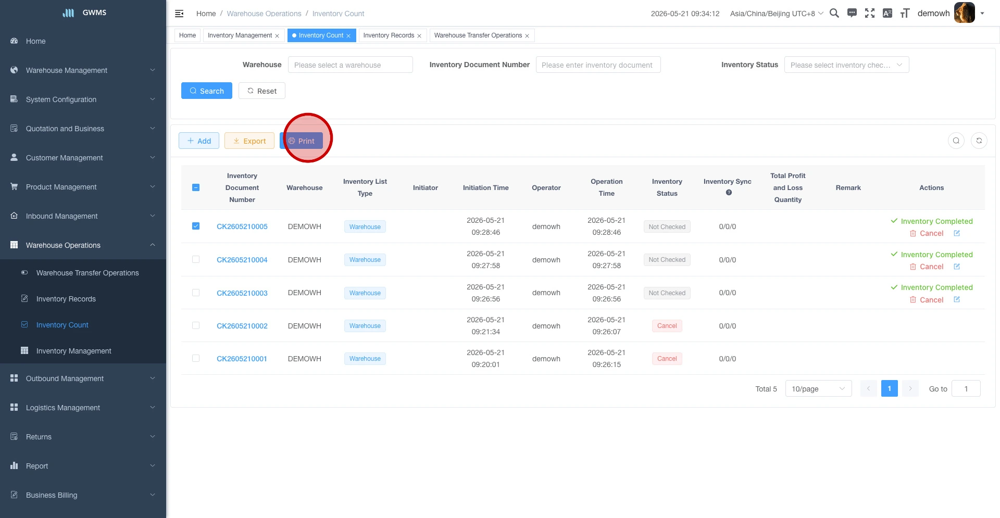Open document link CK2605210002
The height and width of the screenshot is (518, 1000).
click(x=242, y=326)
